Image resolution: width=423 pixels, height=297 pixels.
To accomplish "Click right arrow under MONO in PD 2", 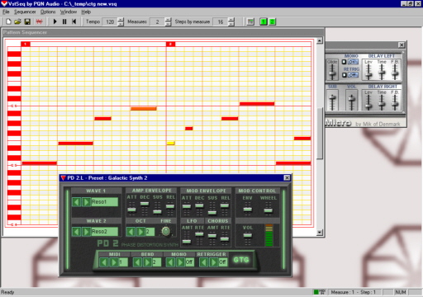I will click(180, 262).
